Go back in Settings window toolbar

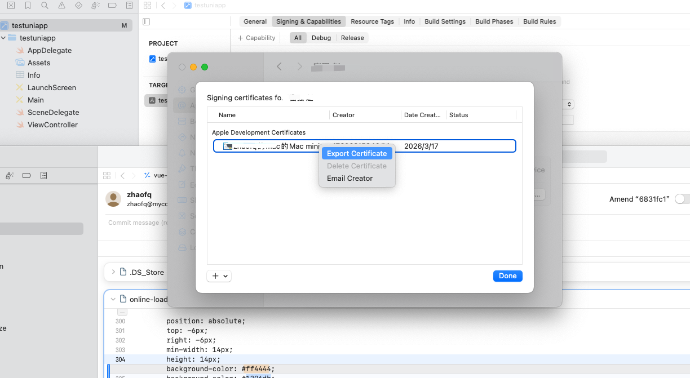pos(279,66)
